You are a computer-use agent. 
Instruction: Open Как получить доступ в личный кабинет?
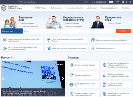click(112, 40)
